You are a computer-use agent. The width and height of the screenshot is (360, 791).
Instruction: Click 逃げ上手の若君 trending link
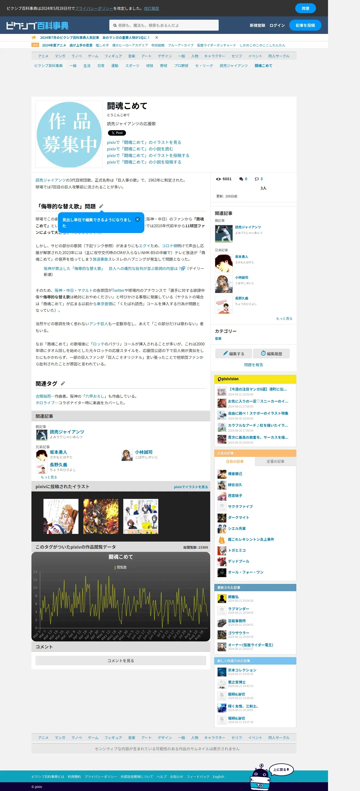tap(81, 45)
